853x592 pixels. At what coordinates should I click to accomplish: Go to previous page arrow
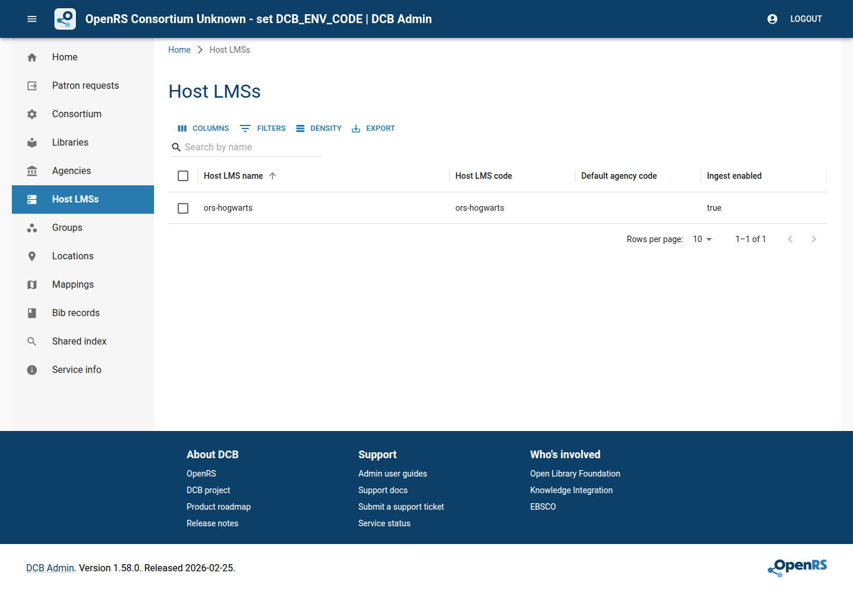click(790, 239)
